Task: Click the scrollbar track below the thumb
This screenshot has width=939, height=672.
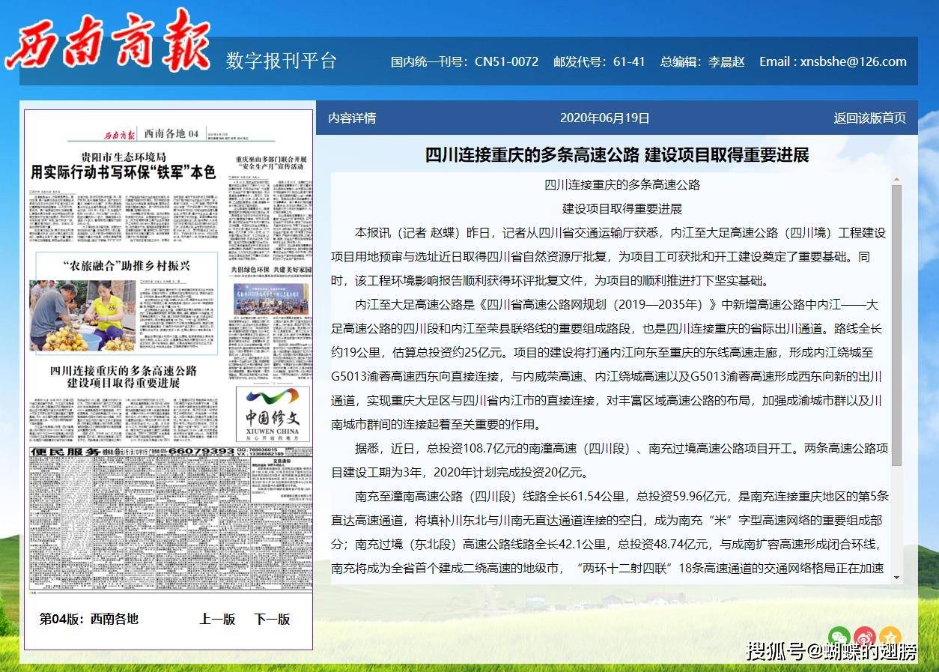Action: tap(896, 521)
